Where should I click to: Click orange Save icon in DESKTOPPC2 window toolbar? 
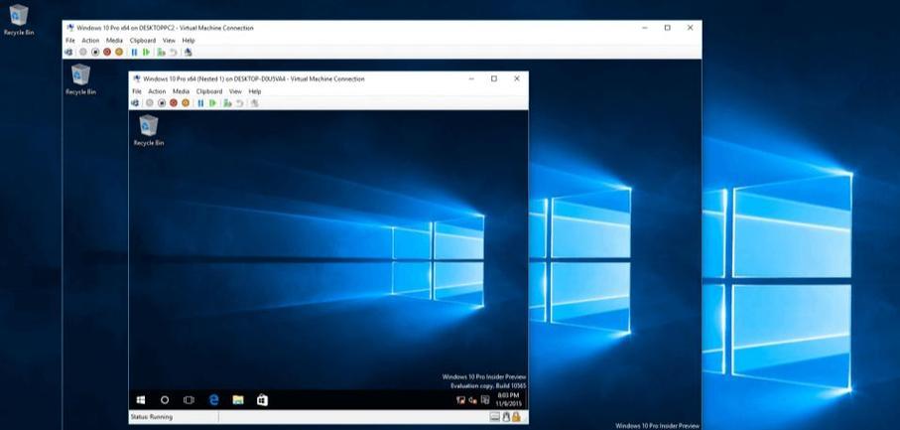pos(119,52)
